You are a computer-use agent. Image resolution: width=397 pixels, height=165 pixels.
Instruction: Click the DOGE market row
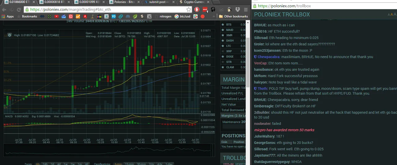[x=233, y=57]
